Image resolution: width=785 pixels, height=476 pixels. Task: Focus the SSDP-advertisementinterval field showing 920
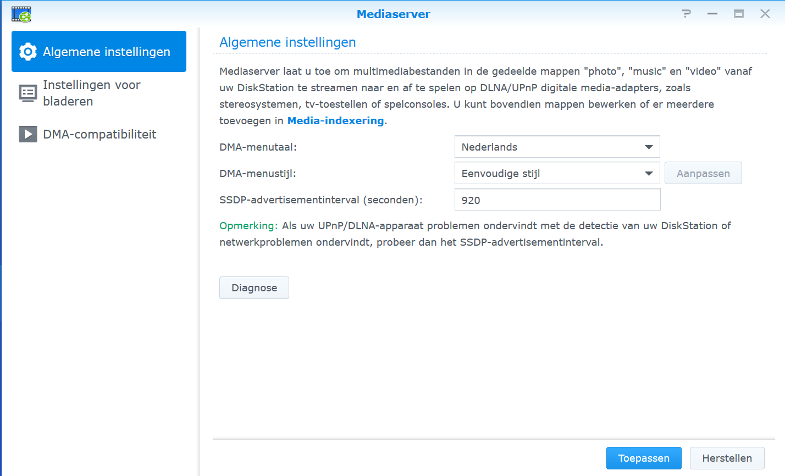[x=557, y=200]
